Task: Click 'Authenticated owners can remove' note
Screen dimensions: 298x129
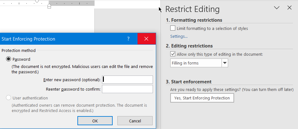Action: [79, 108]
